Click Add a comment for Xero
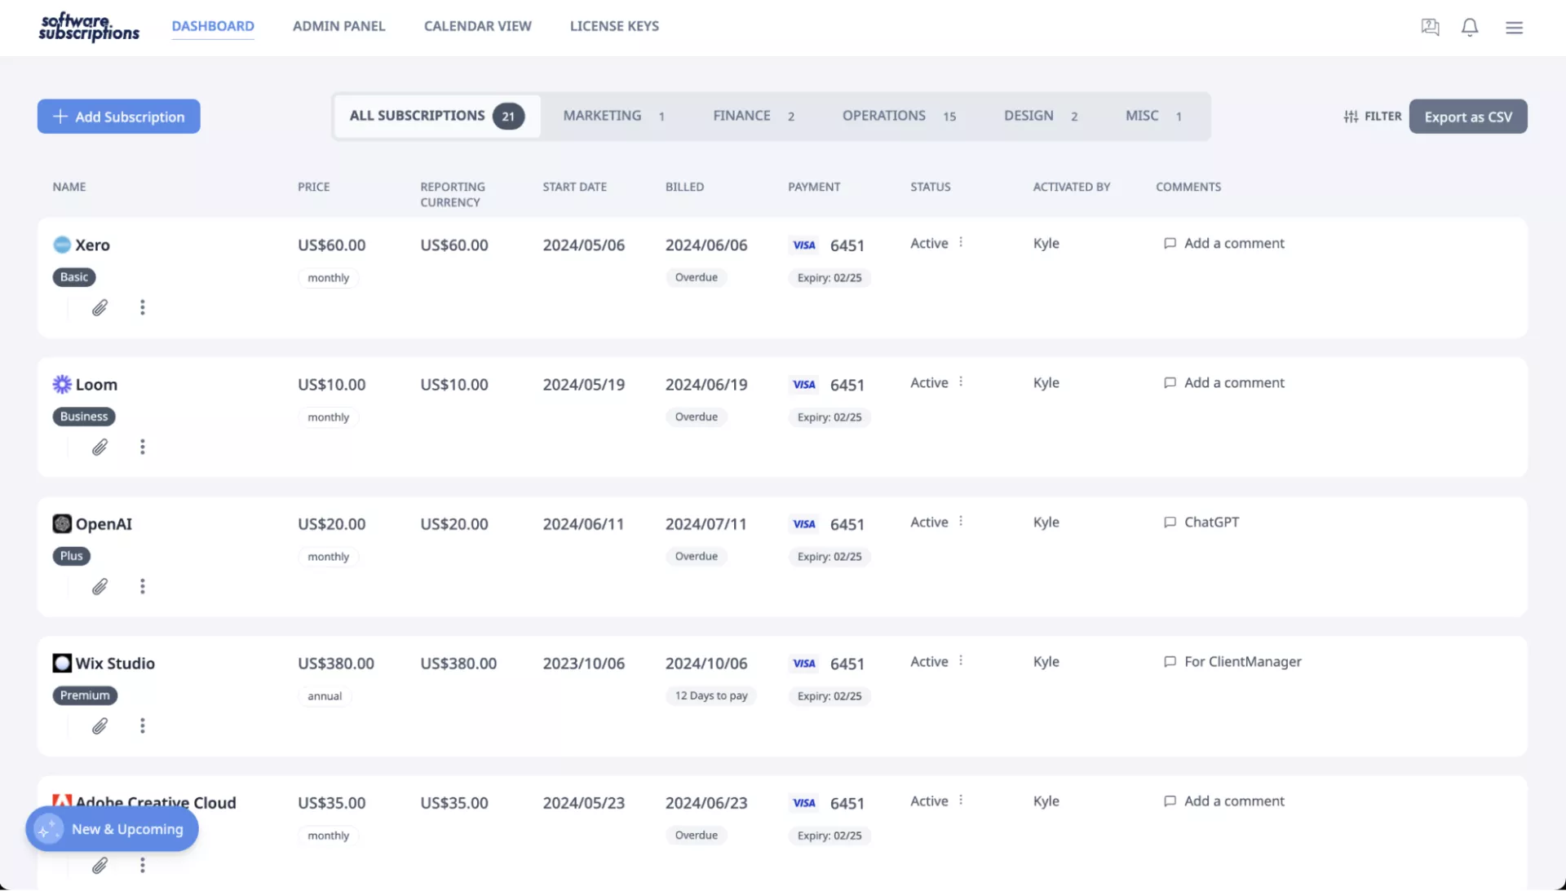The image size is (1566, 891). (x=1232, y=244)
